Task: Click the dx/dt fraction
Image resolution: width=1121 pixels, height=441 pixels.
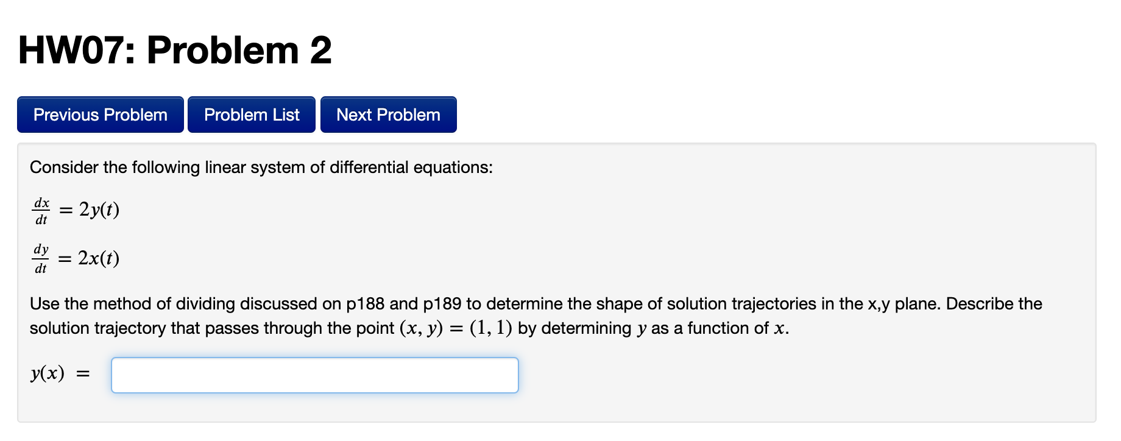Action: point(41,211)
